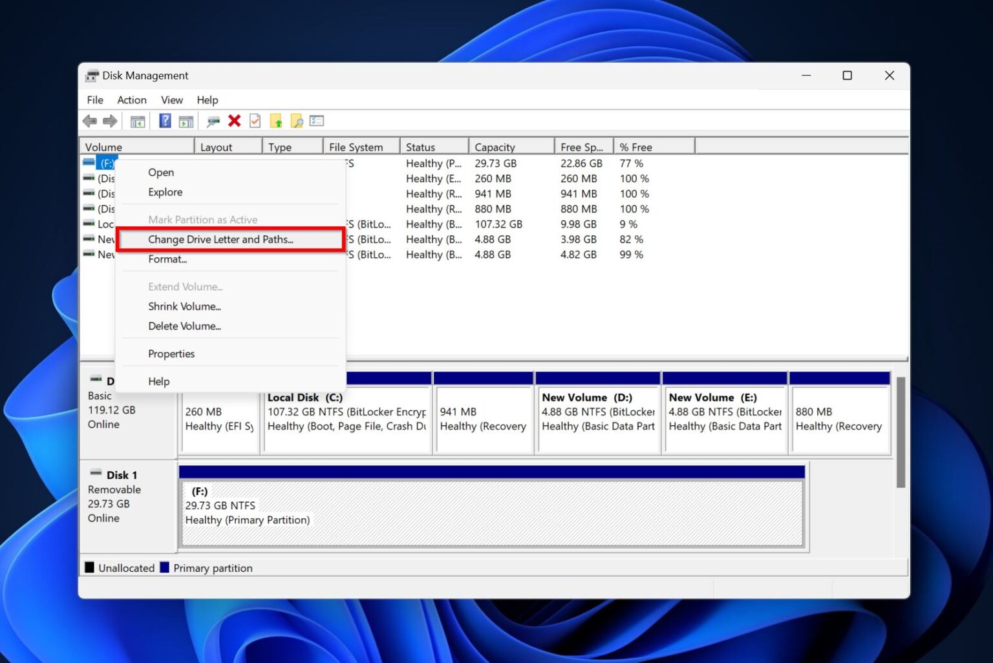The image size is (993, 663).
Task: Click the red X Delete Volume icon
Action: pos(233,121)
